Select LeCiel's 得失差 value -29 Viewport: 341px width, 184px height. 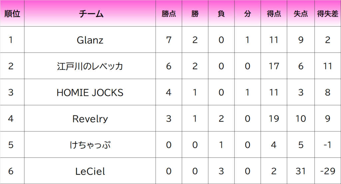pos(328,171)
